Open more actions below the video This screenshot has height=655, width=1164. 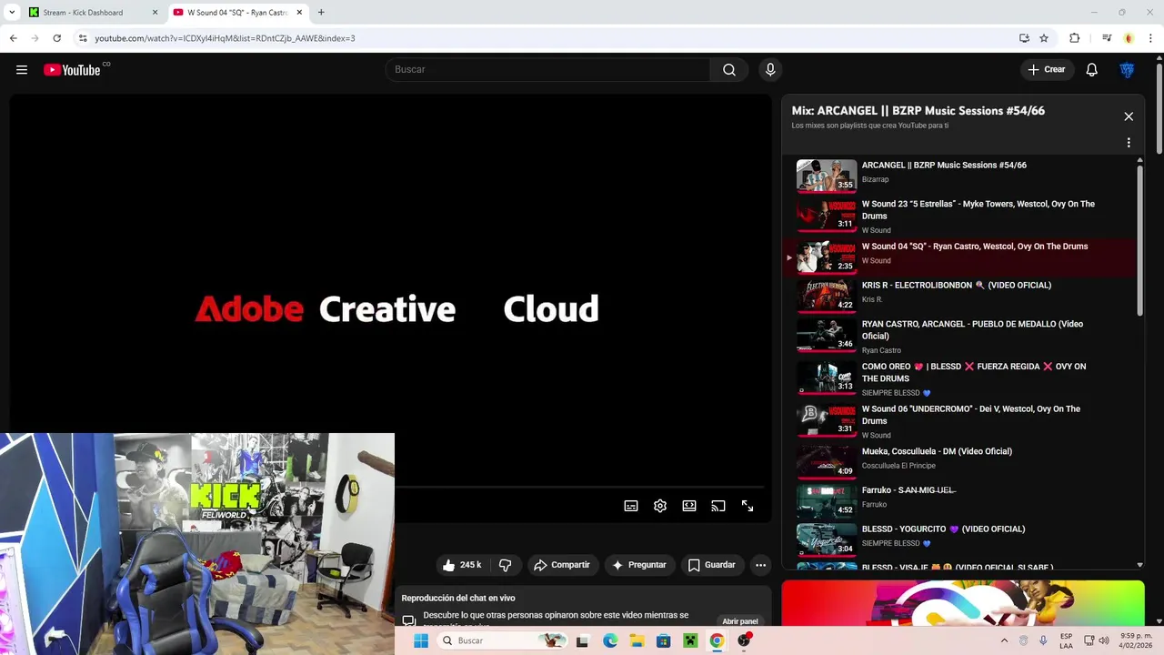pos(761,565)
